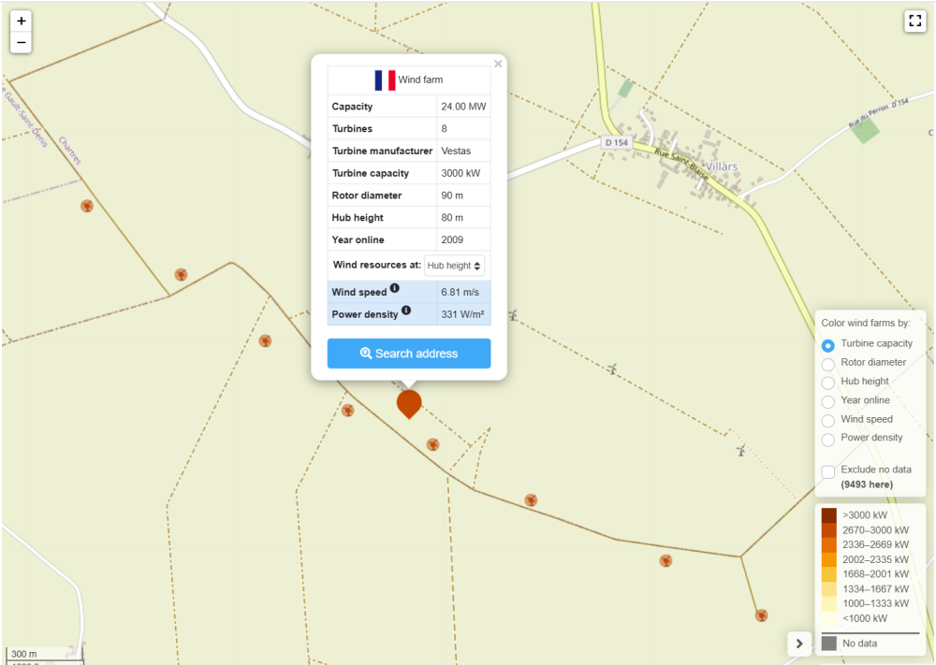The image size is (936, 665).
Task: Select the Power density radio option
Action: point(828,439)
